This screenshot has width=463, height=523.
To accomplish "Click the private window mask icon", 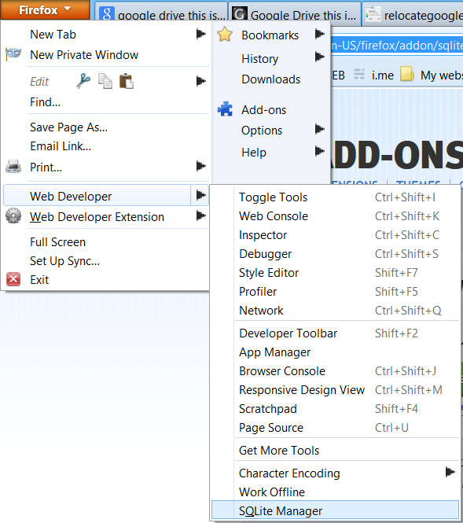I will tap(13, 54).
